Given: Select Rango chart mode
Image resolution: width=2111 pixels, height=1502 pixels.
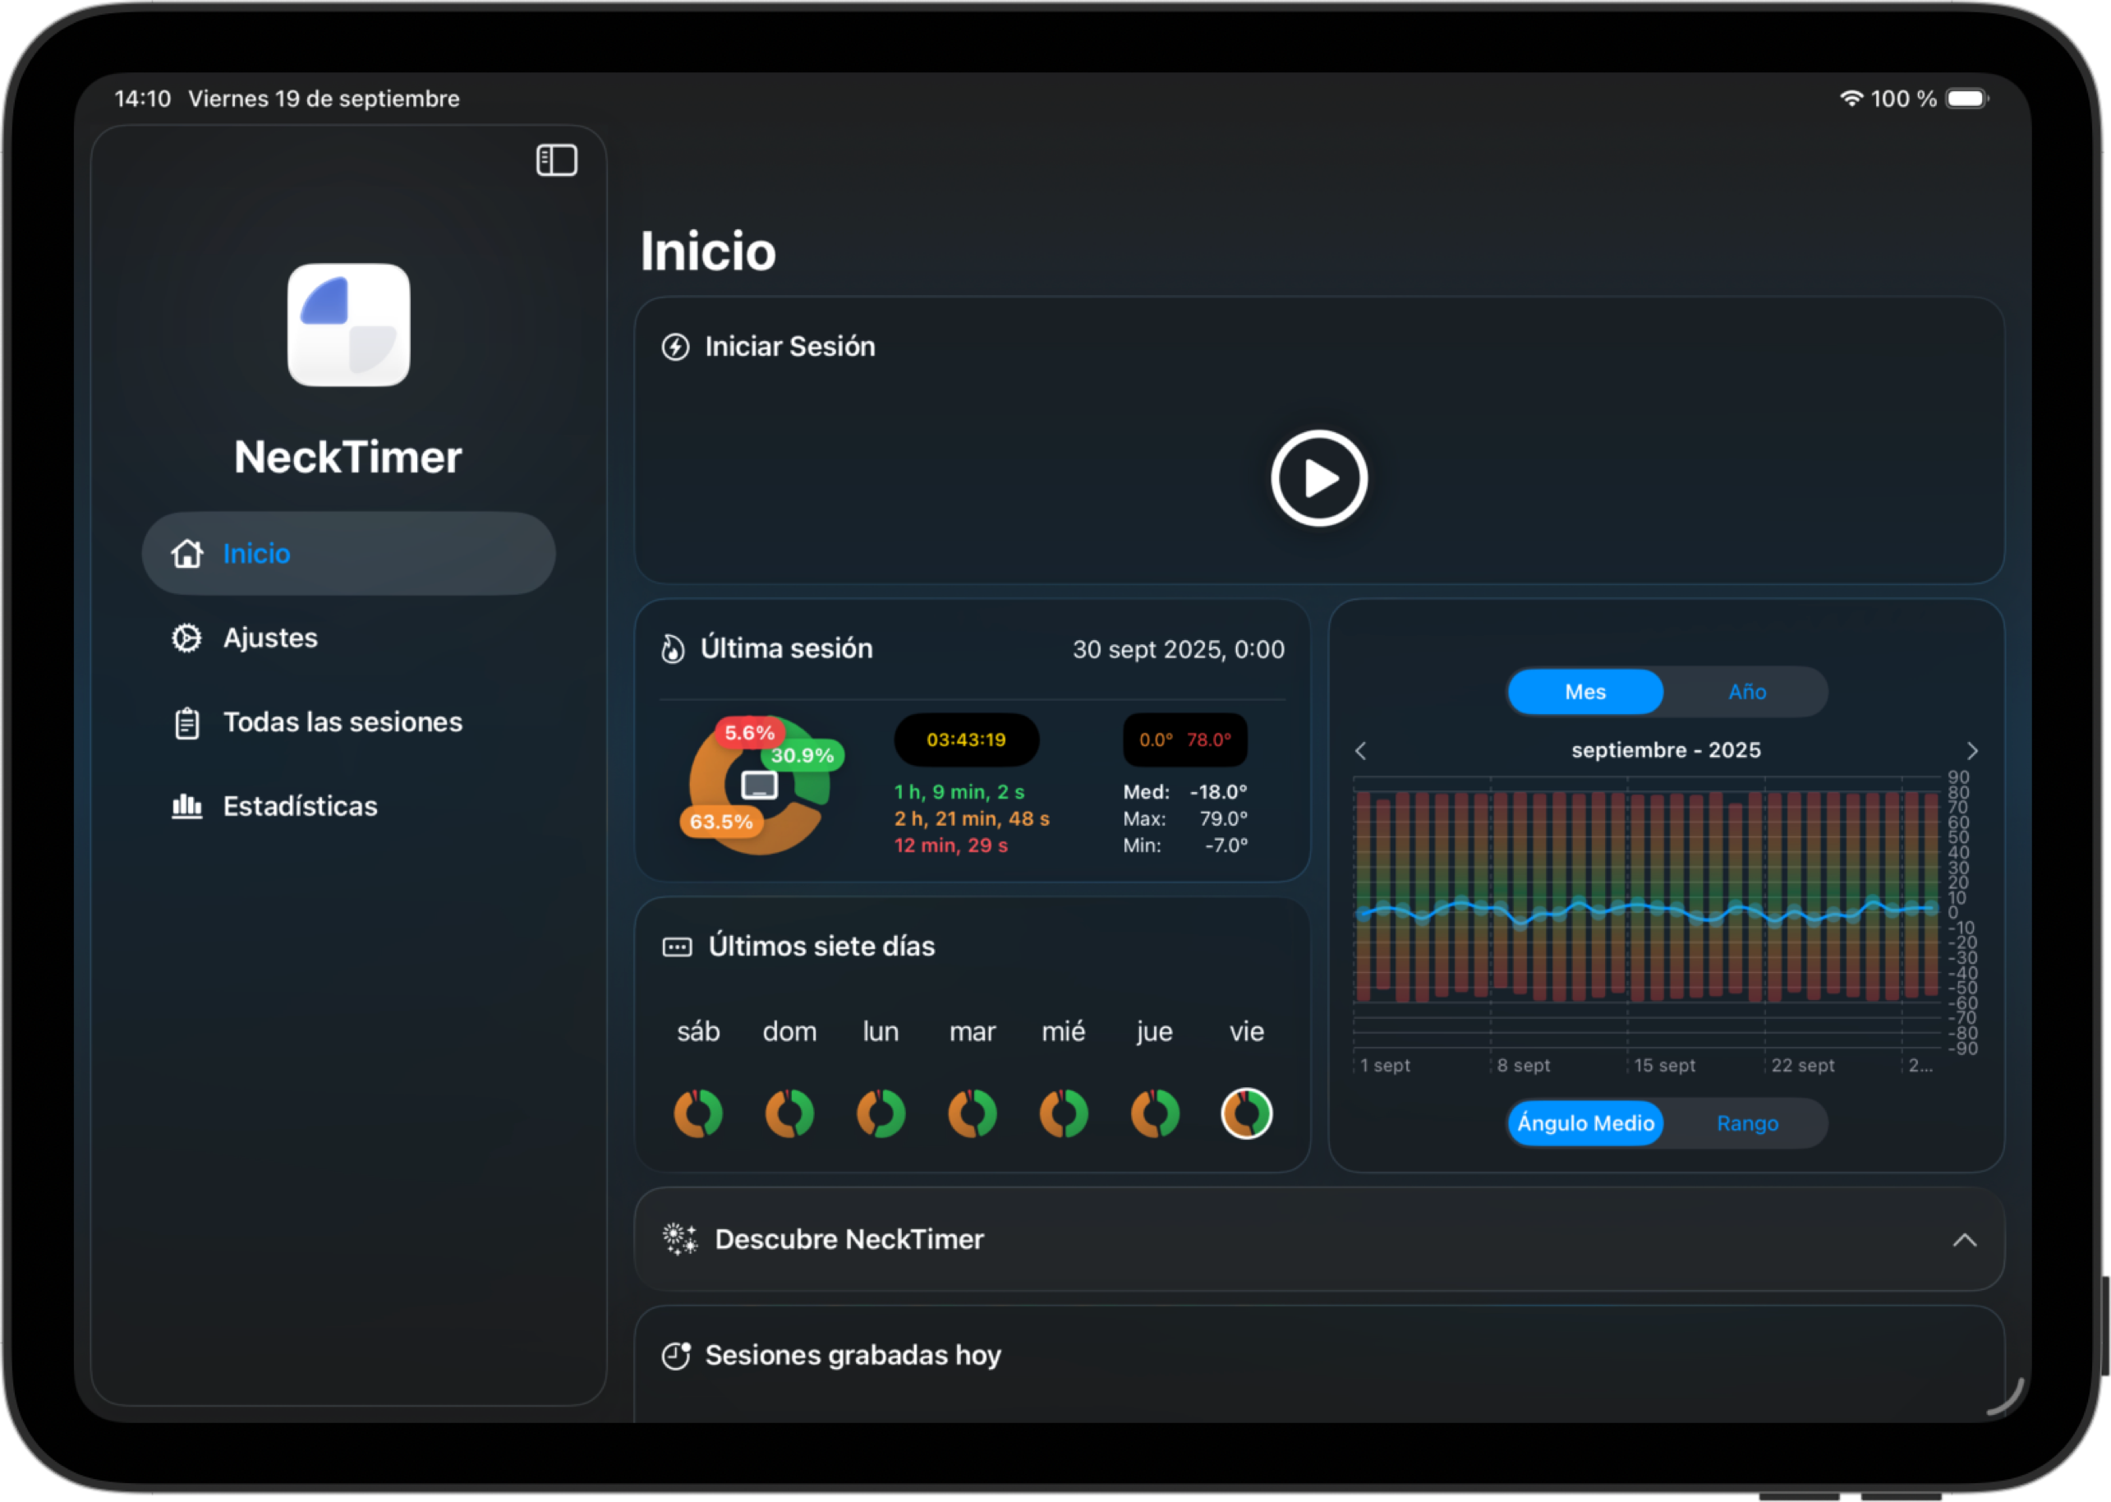Looking at the screenshot, I should coord(1746,1122).
